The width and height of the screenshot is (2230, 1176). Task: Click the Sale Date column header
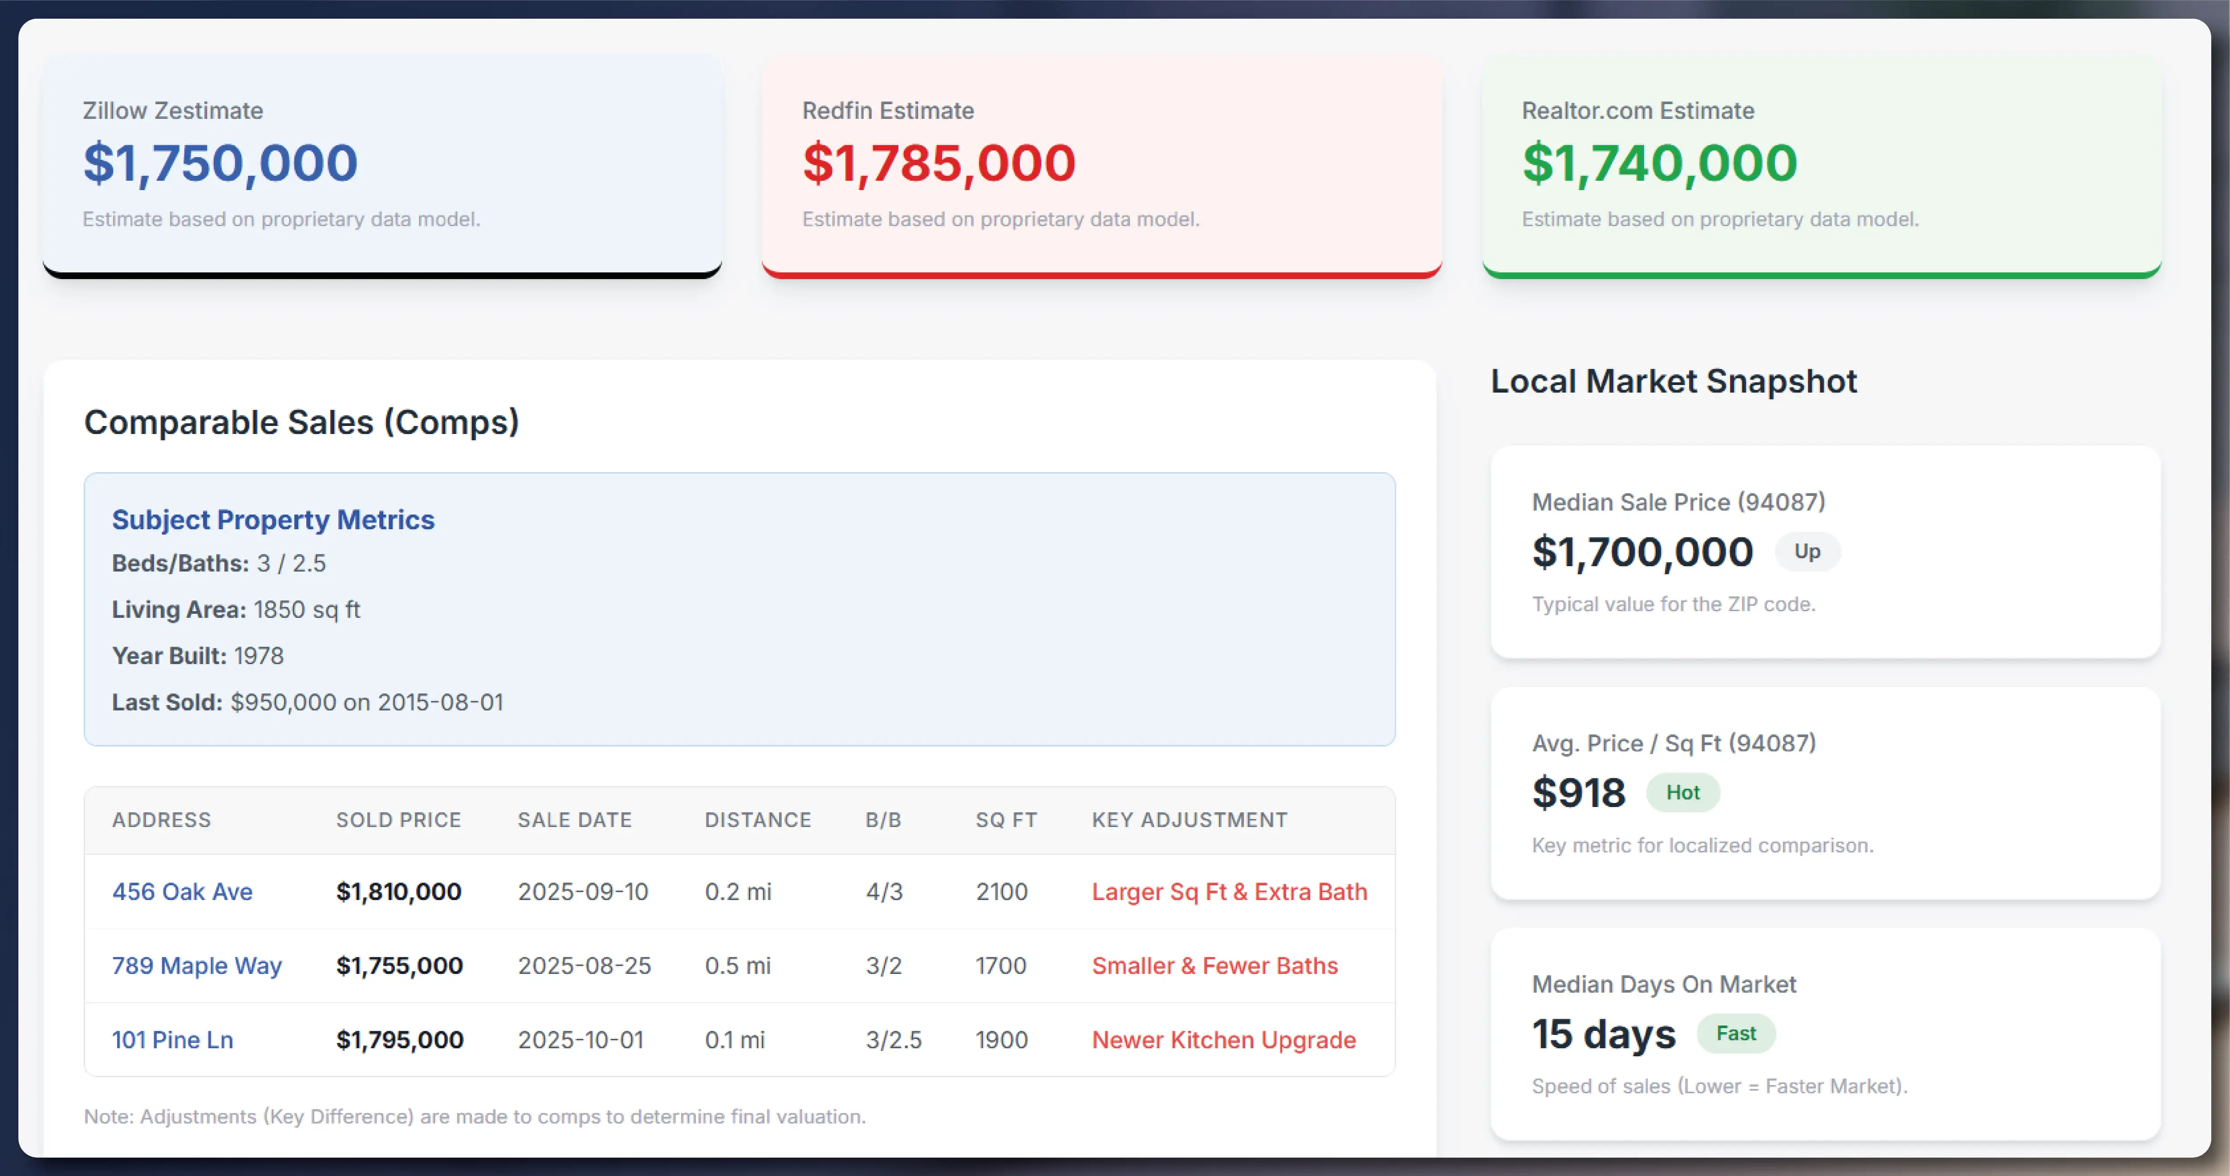point(574,819)
